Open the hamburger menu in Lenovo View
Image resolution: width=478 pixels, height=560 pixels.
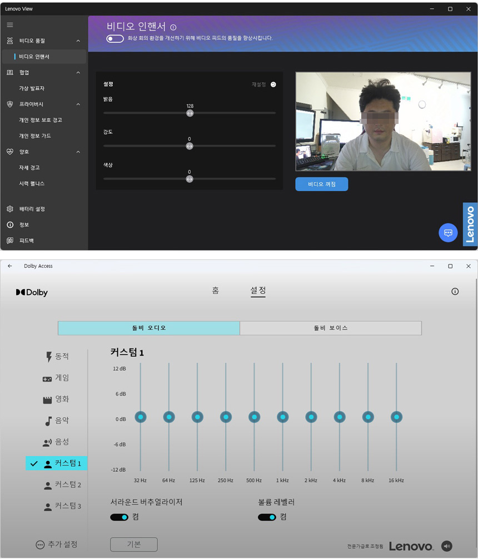pyautogui.click(x=10, y=25)
